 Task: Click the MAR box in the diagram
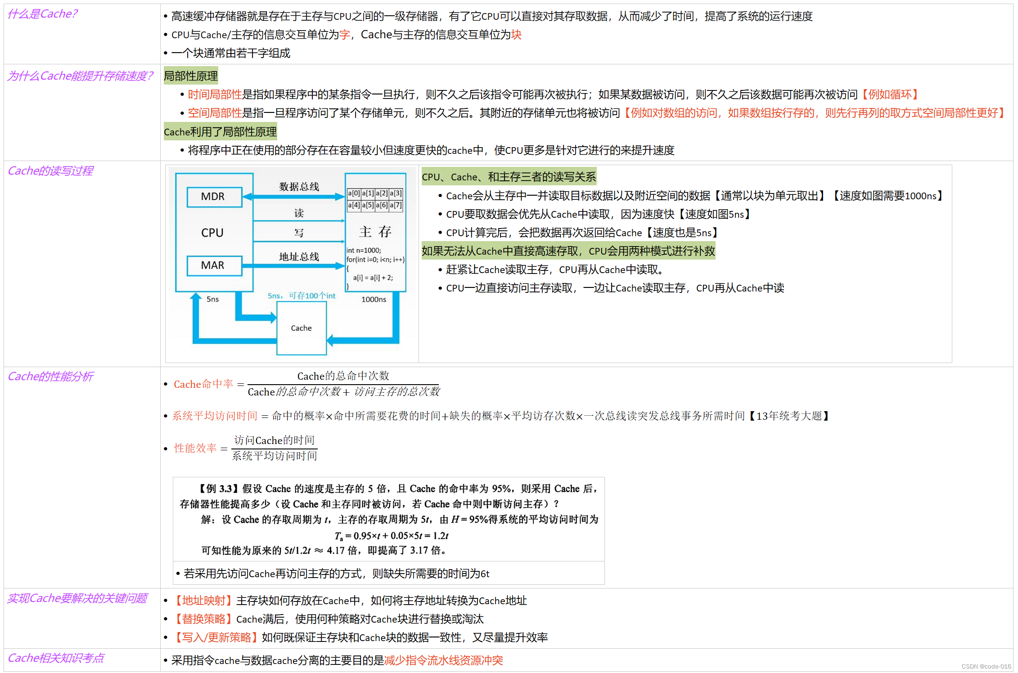(214, 265)
